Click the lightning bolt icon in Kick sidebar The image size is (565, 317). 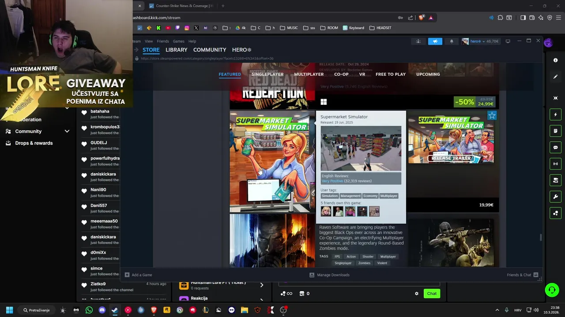point(556,114)
